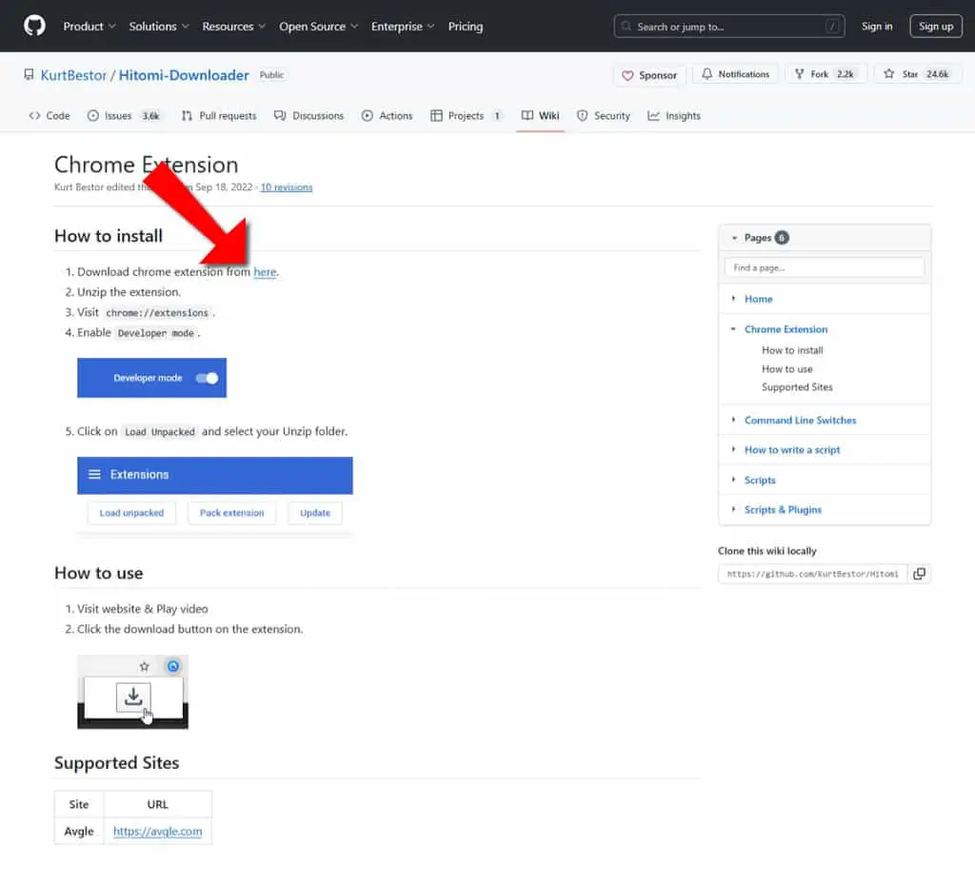Click the Sign up button

click(936, 26)
